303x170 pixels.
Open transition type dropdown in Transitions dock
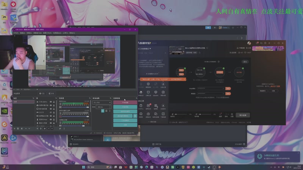[x=102, y=102]
